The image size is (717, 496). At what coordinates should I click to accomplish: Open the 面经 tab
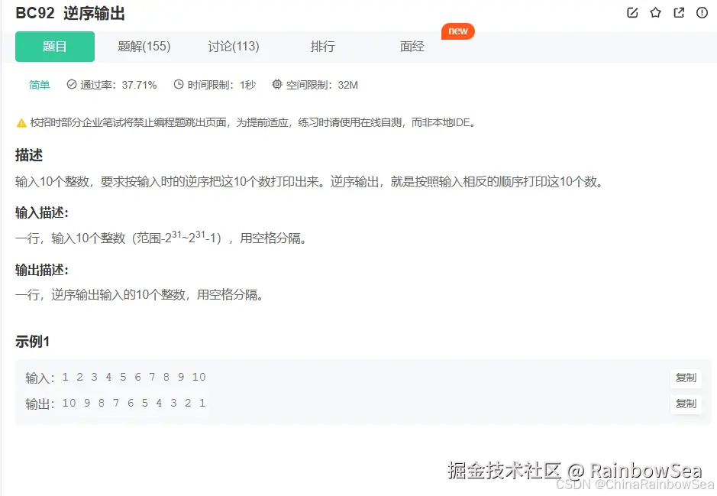(x=412, y=46)
